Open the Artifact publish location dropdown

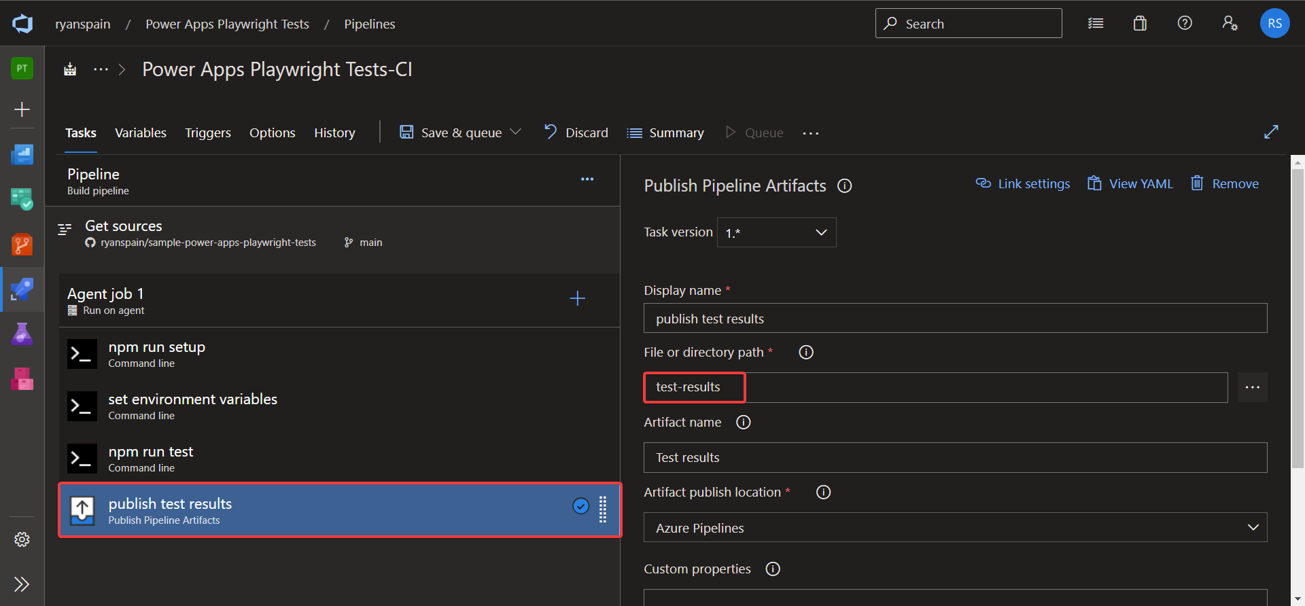[955, 527]
